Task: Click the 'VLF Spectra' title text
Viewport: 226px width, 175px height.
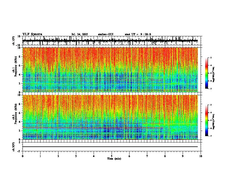Action: click(x=32, y=34)
